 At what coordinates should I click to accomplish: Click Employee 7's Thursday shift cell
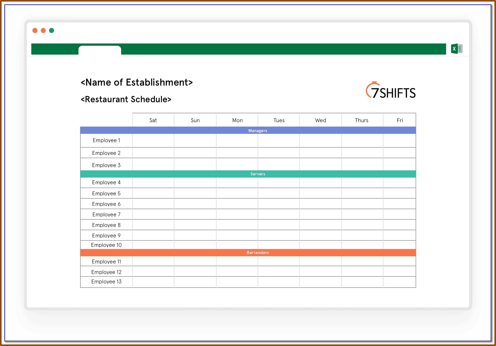tap(362, 214)
